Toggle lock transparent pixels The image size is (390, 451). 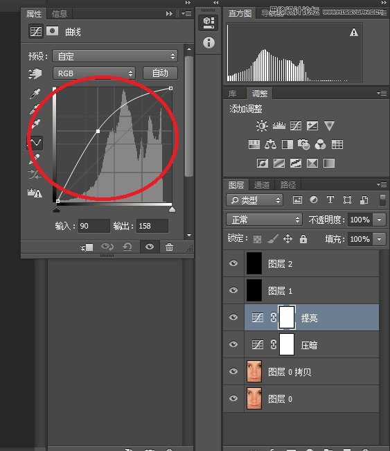coord(258,239)
